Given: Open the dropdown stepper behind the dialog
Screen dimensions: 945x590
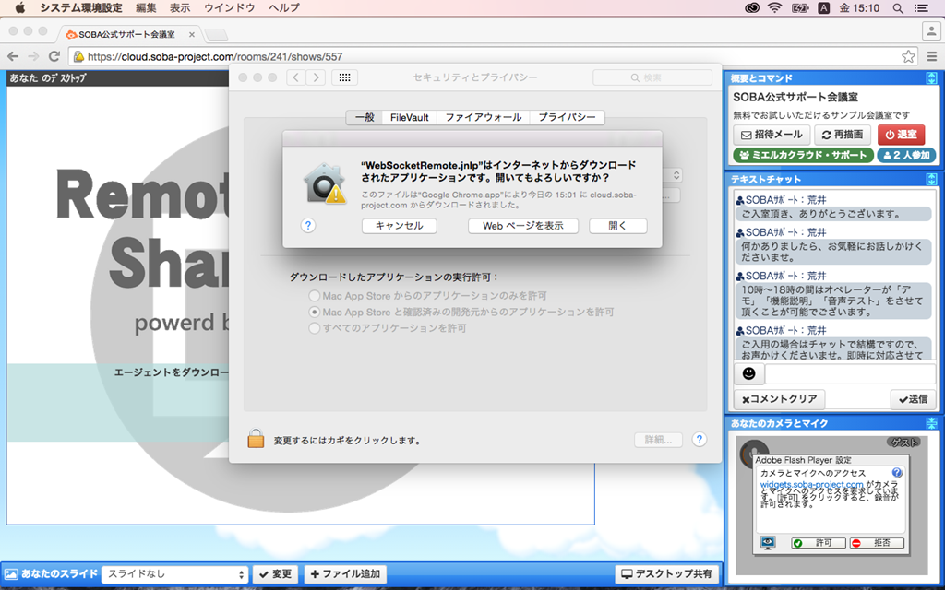Looking at the screenshot, I should pyautogui.click(x=676, y=175).
